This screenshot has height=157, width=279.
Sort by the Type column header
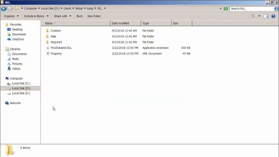156,23
